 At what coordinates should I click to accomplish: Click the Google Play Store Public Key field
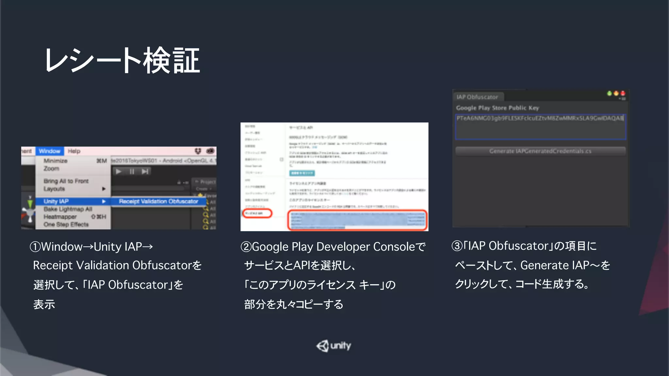point(541,127)
